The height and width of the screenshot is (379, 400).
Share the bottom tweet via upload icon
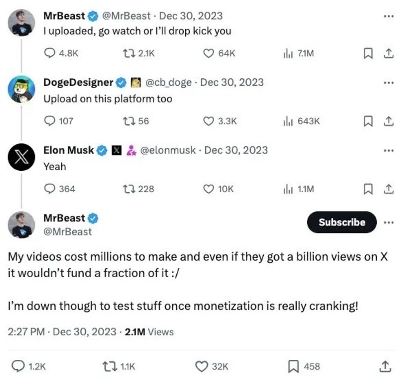point(384,367)
